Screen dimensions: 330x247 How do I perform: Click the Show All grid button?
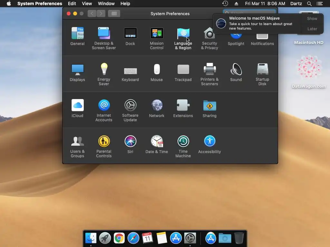click(x=114, y=14)
